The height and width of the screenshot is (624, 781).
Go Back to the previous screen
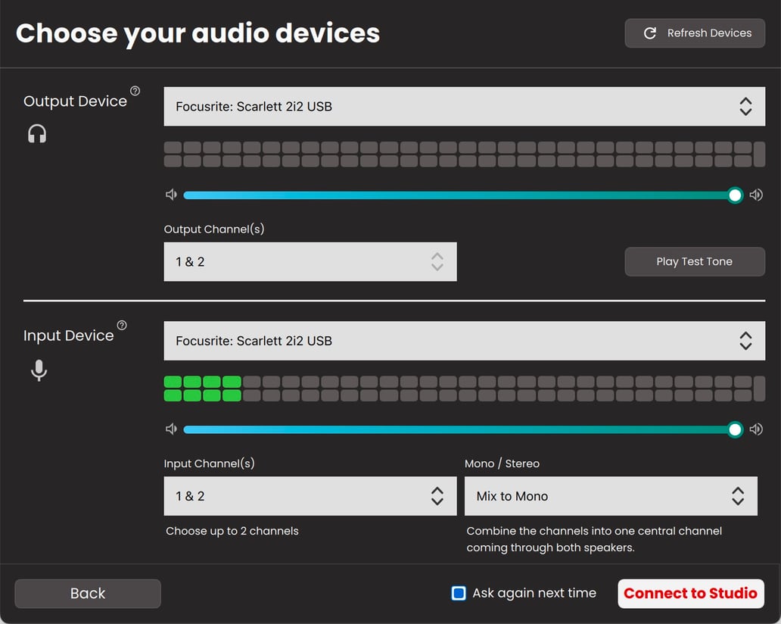(x=88, y=594)
